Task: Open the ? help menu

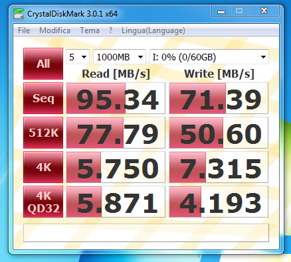Action: (110, 31)
